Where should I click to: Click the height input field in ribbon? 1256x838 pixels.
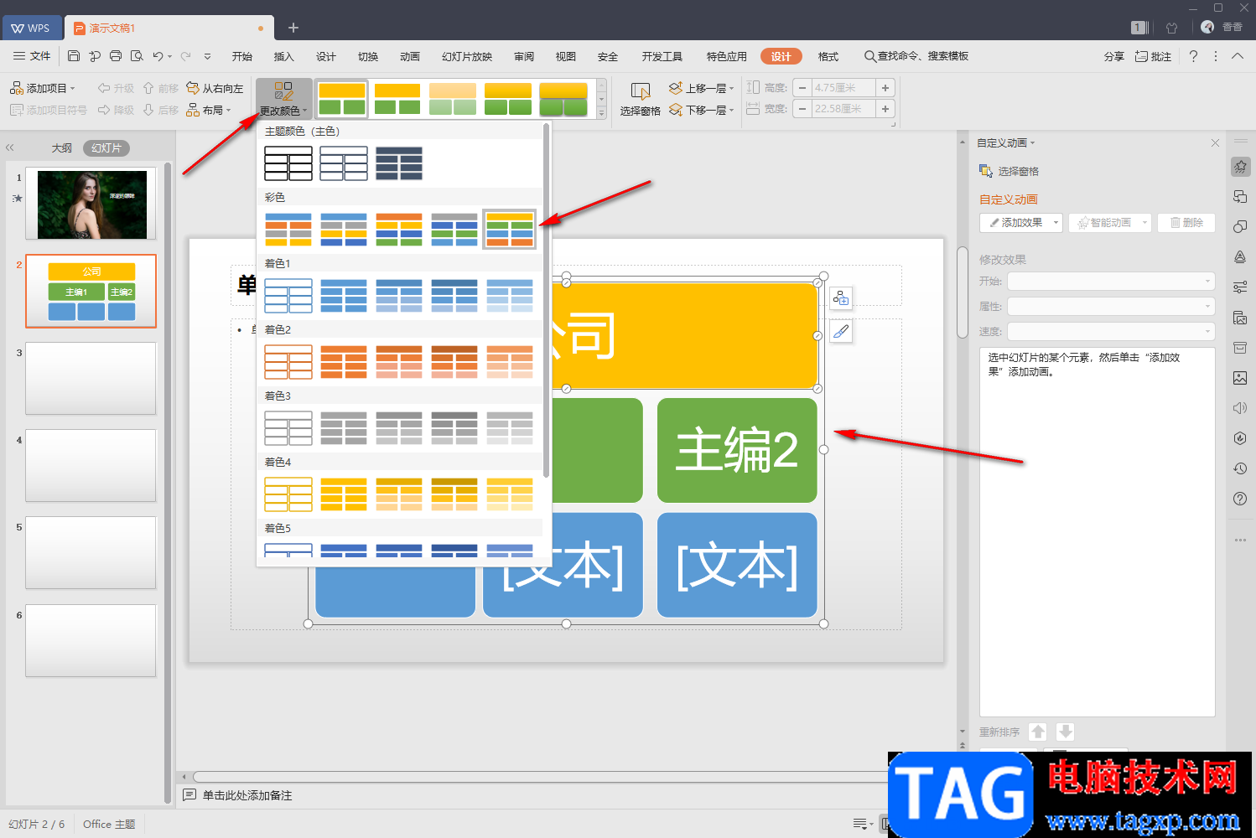[x=844, y=88]
